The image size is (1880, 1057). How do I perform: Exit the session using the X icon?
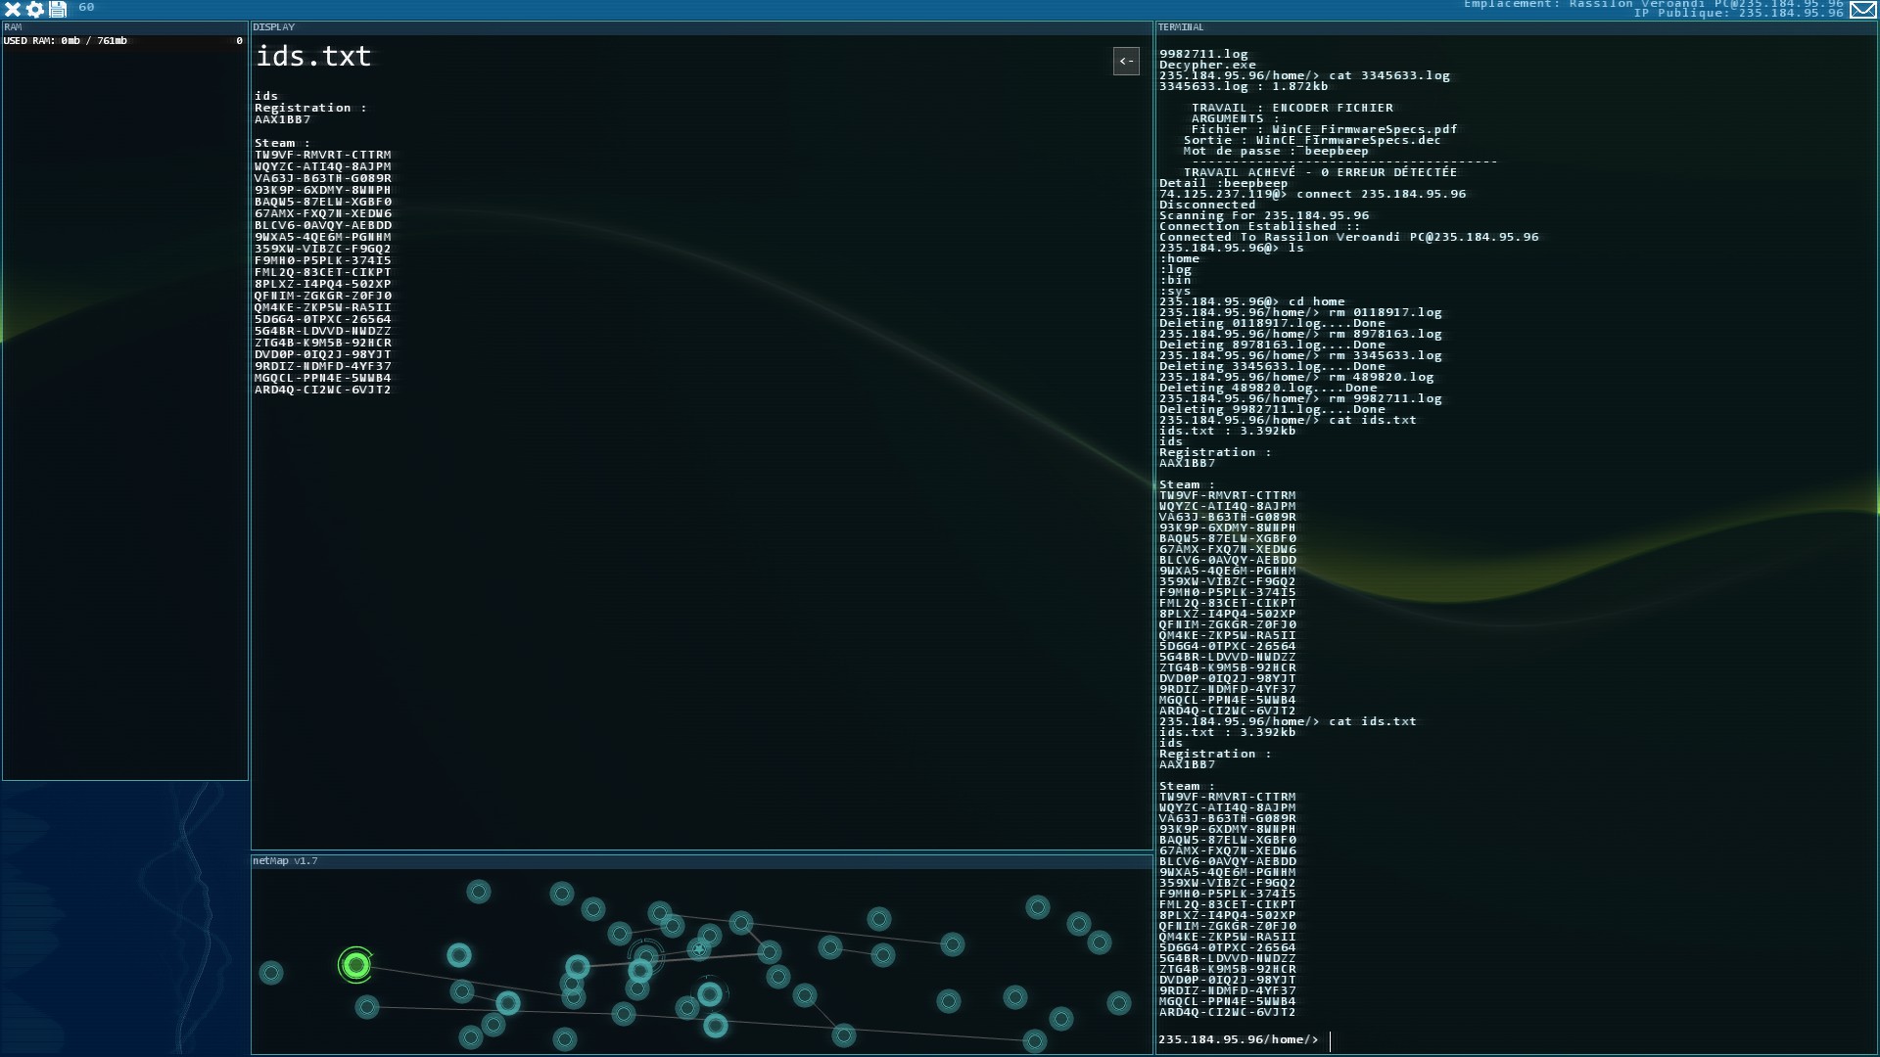click(12, 9)
